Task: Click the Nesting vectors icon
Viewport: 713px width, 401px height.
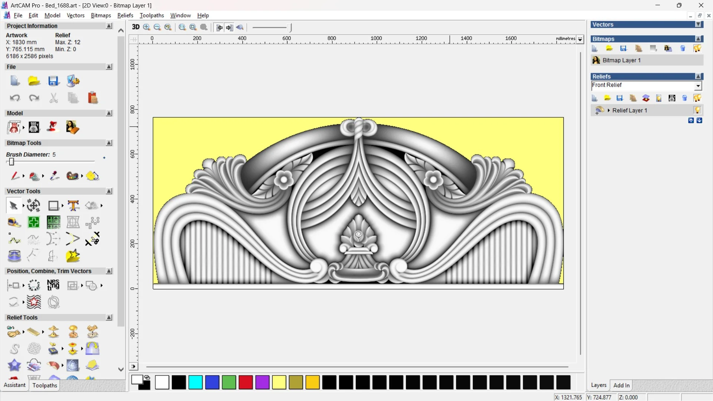Action: click(53, 285)
